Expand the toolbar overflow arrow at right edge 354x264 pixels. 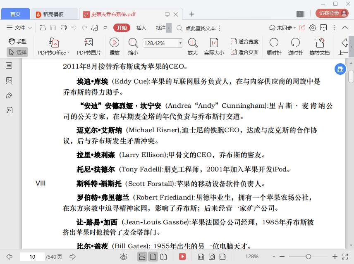coord(351,47)
